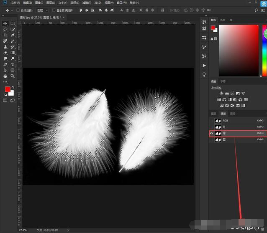Screen dimensions: 267x233
Task: Show the RGB channel visibility
Action: [x=211, y=121]
